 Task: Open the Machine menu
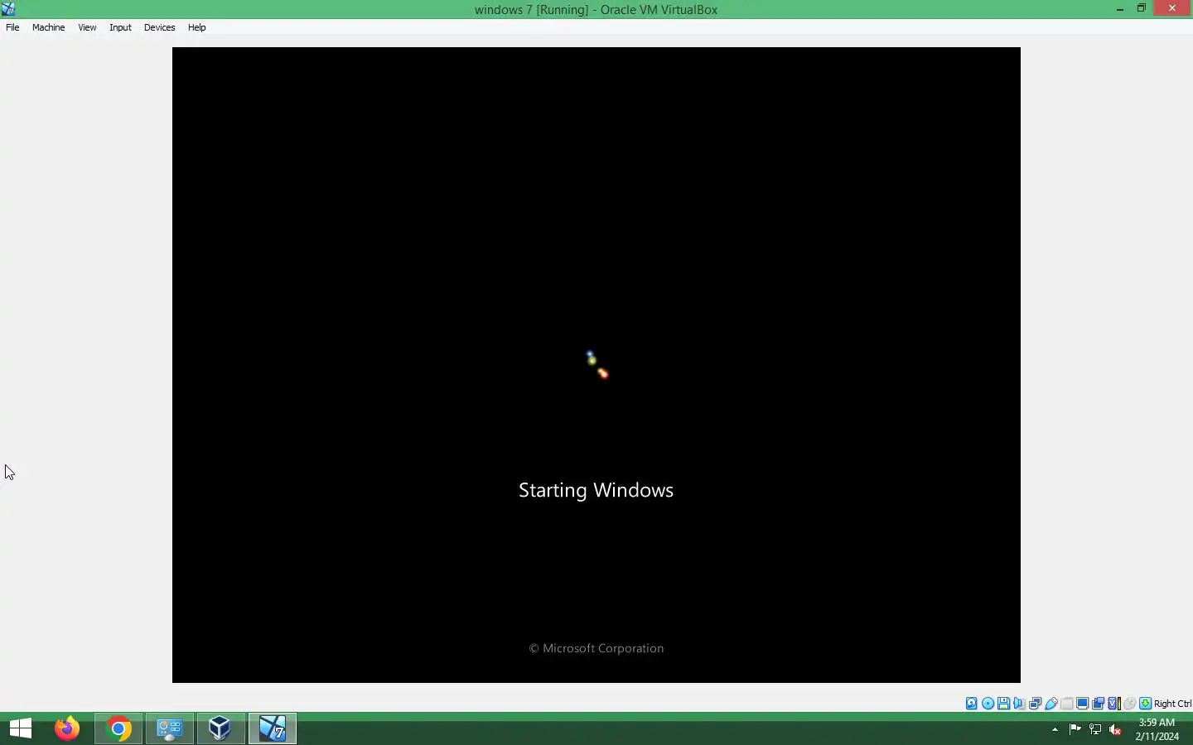[x=48, y=27]
